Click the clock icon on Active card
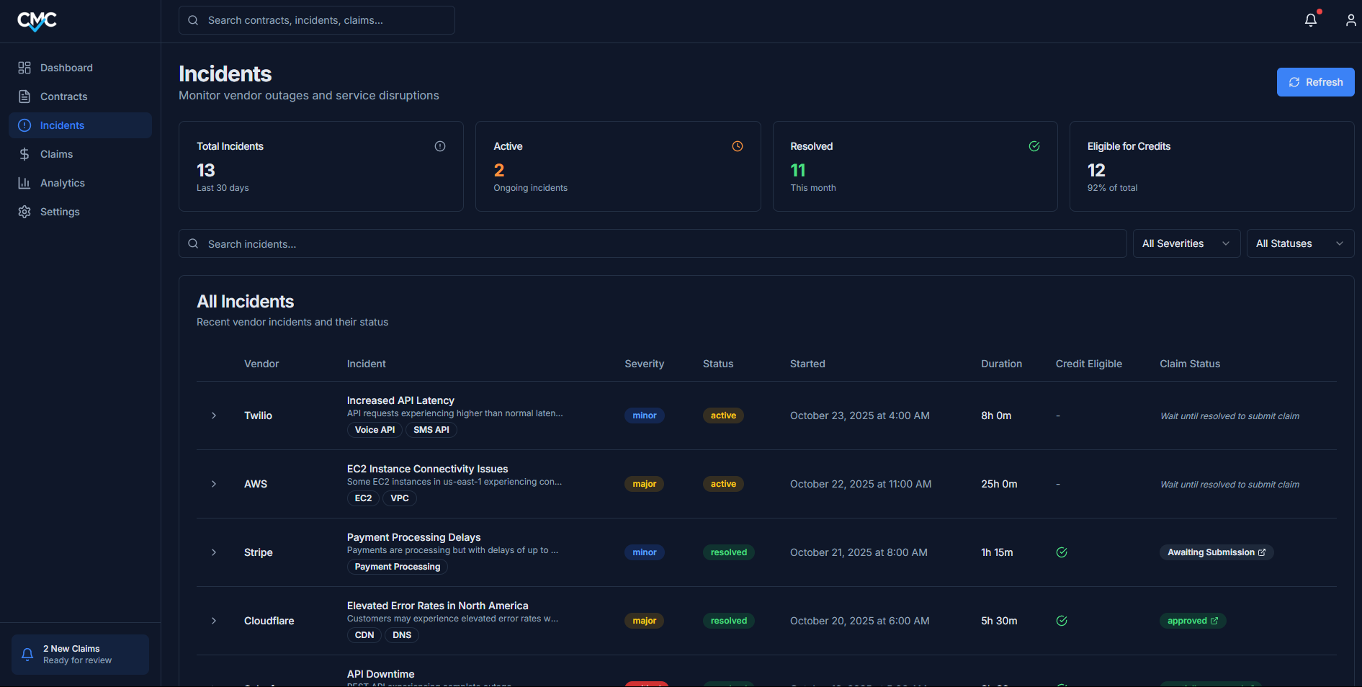Viewport: 1362px width, 687px height. (738, 145)
